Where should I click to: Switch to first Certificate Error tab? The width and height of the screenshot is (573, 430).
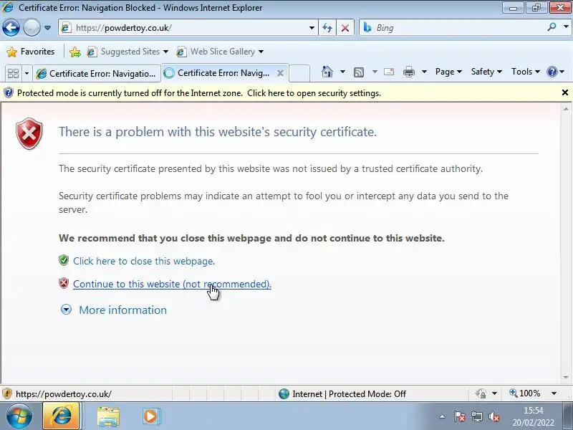[x=97, y=74]
